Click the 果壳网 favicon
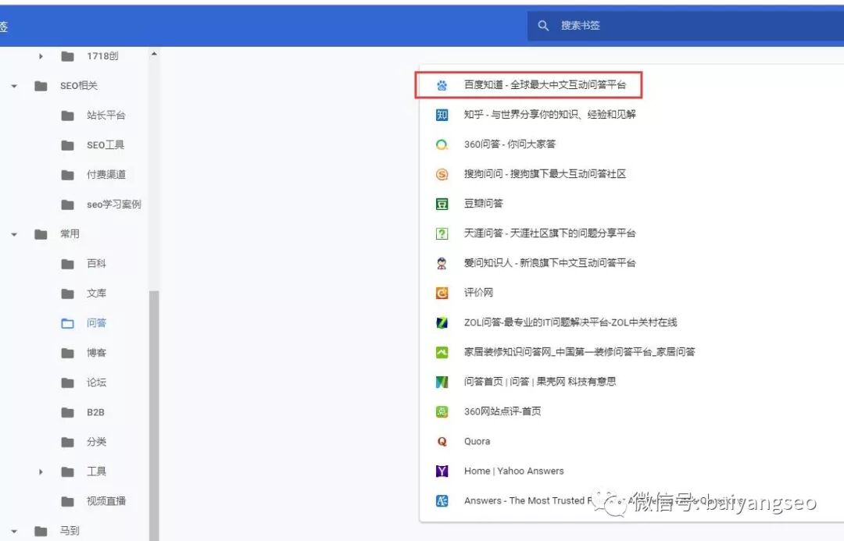 click(442, 382)
